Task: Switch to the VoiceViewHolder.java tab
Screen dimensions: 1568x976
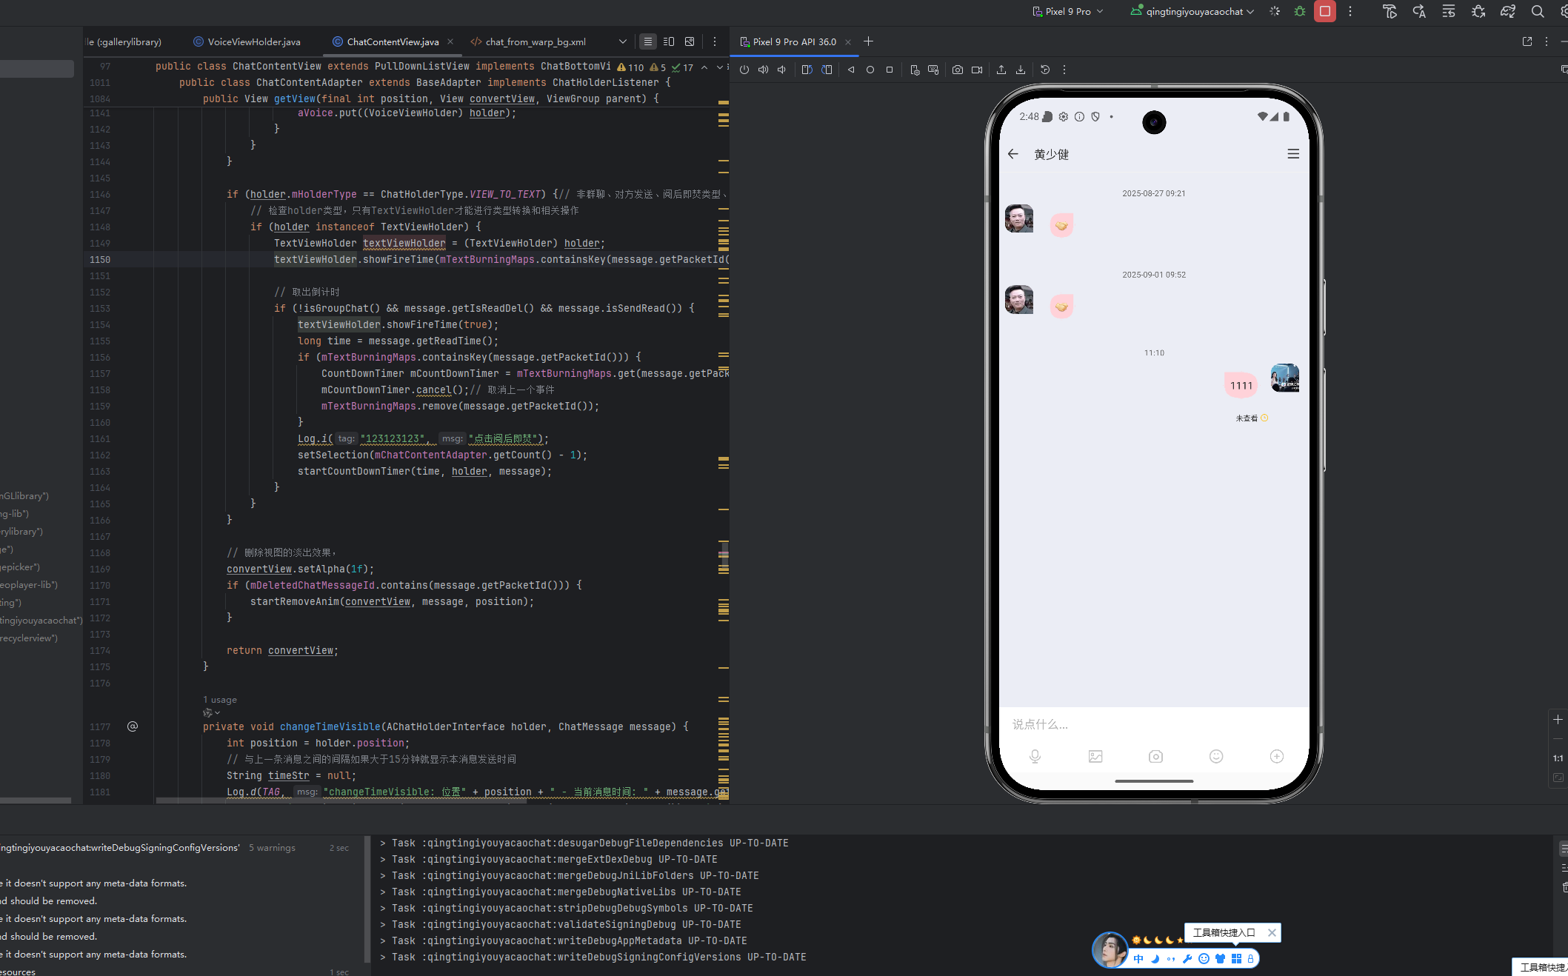Action: [x=247, y=41]
